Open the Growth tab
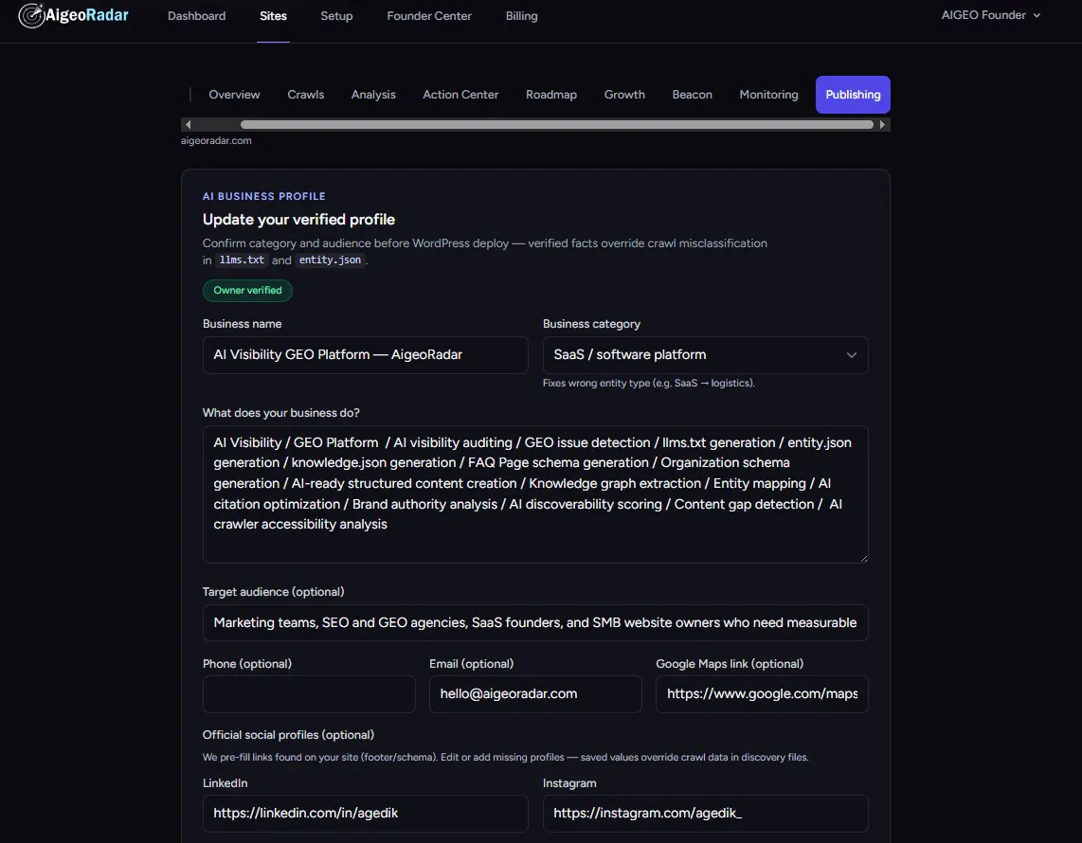This screenshot has width=1082, height=843. [x=623, y=95]
